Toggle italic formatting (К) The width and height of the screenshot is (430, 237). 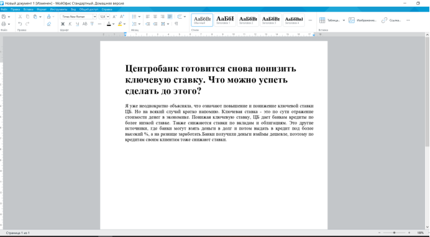click(x=70, y=24)
